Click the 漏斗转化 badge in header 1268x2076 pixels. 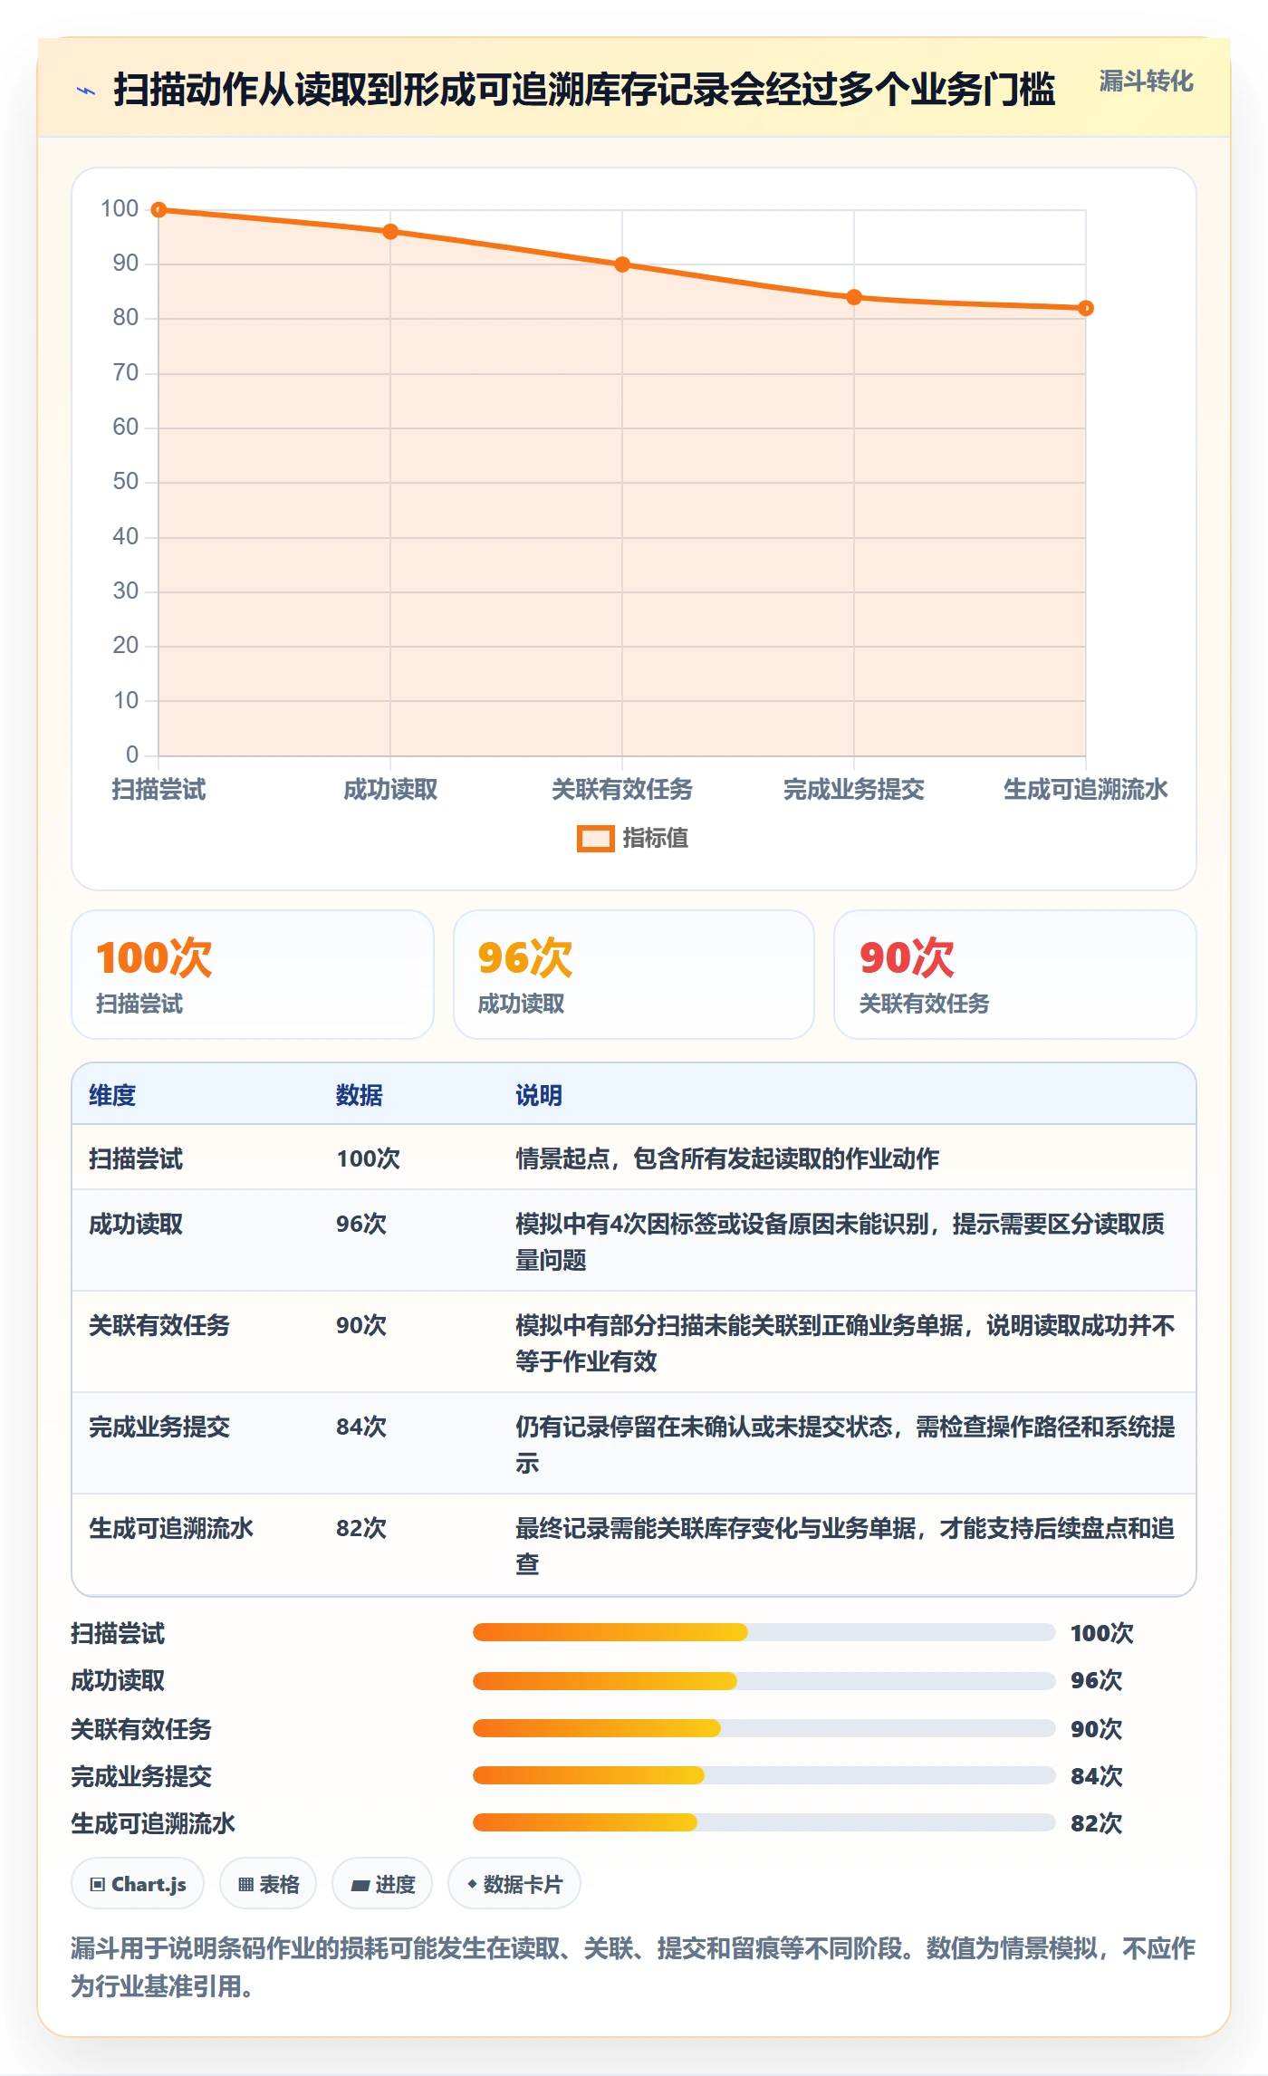click(1146, 82)
